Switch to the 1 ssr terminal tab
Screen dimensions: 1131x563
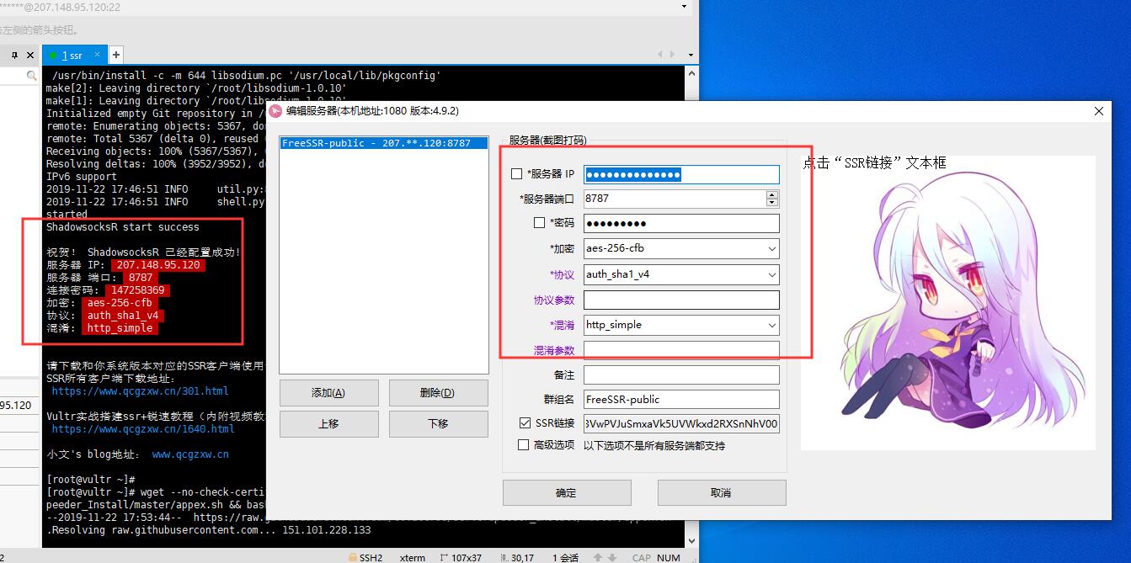[x=72, y=56]
